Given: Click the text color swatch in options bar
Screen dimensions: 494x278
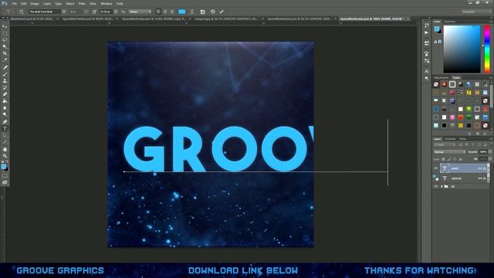Looking at the screenshot, I should tap(182, 12).
